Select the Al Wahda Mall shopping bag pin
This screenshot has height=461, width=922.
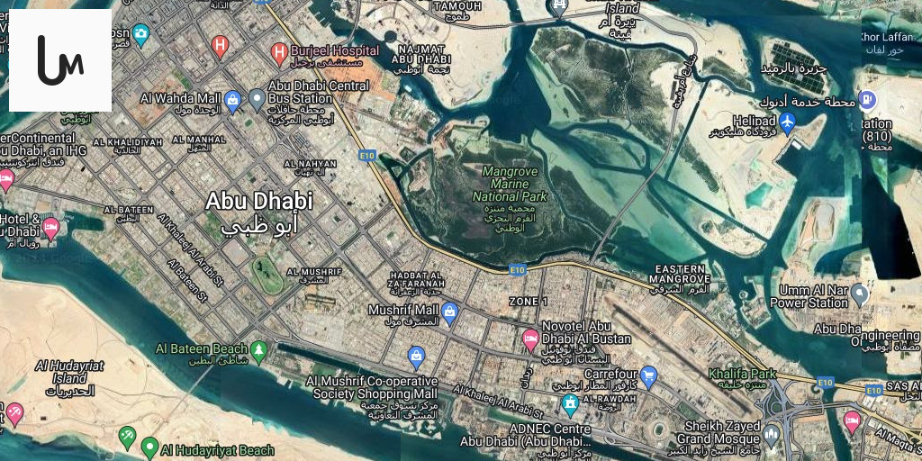[x=233, y=102]
